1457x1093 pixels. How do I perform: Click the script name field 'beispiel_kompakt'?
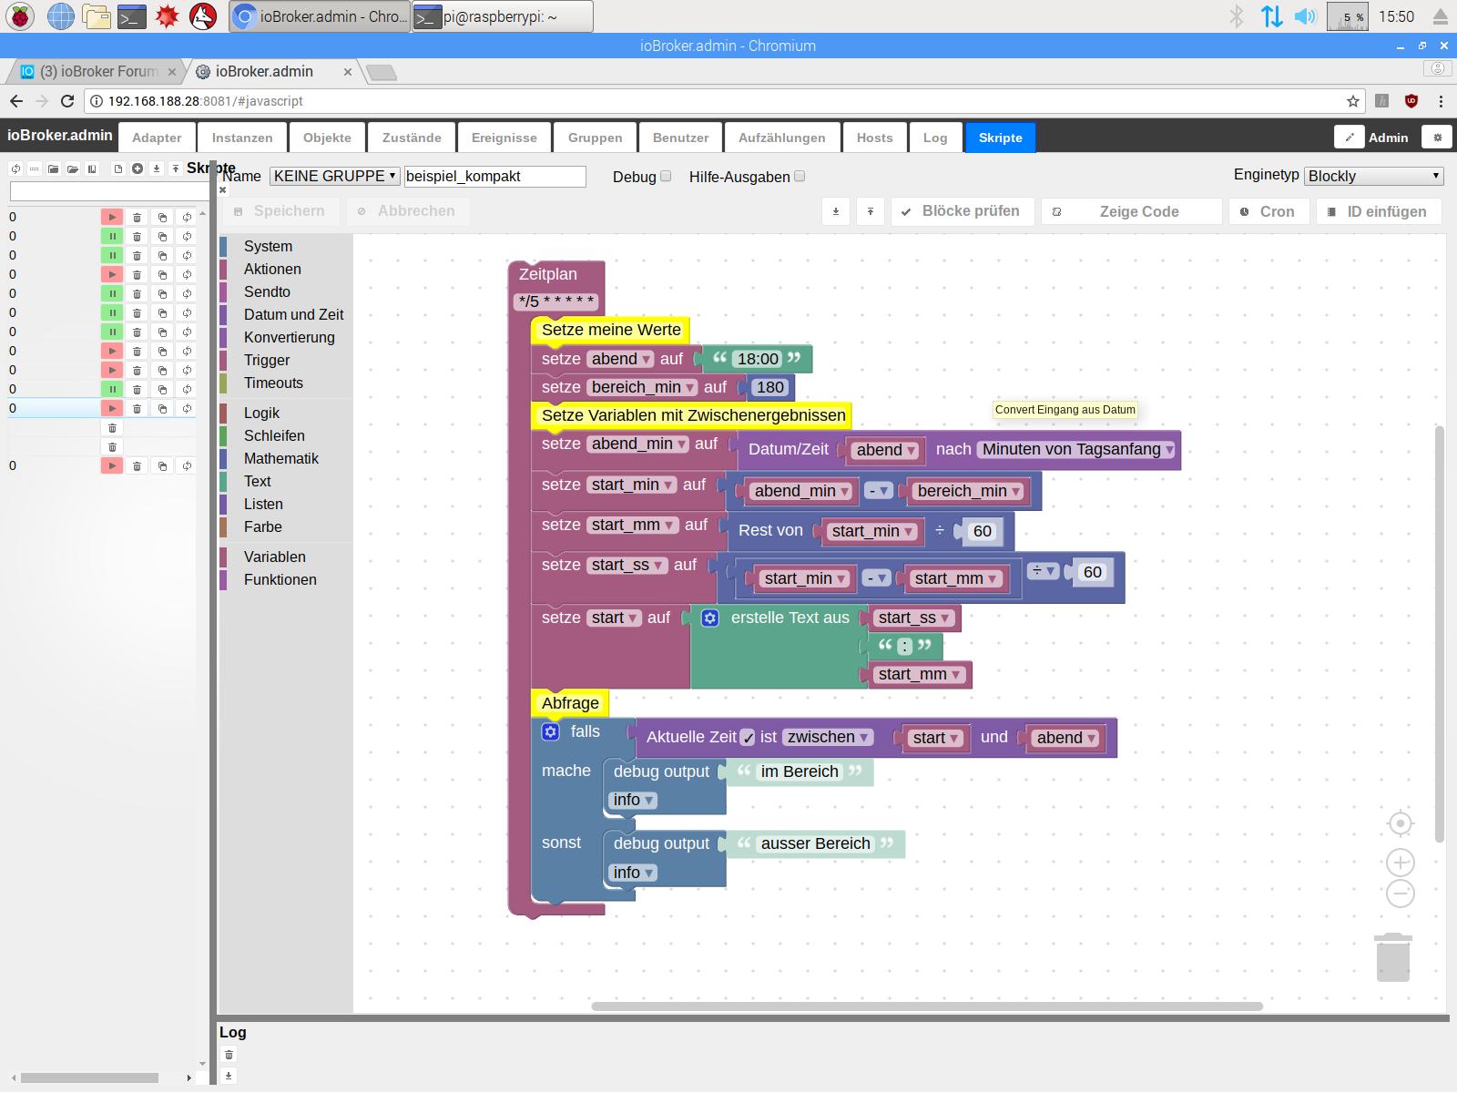tap(494, 177)
